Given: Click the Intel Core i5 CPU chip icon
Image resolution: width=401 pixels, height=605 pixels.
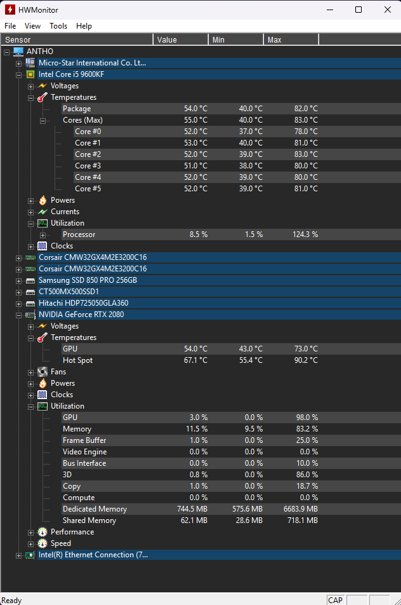Looking at the screenshot, I should (30, 74).
